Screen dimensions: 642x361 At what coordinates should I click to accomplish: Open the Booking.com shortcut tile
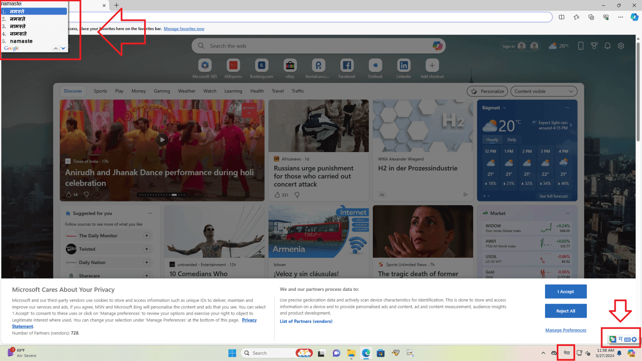262,66
